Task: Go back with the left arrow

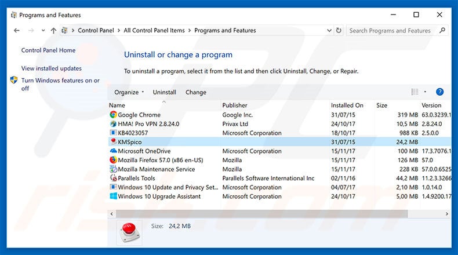Action: [17, 30]
